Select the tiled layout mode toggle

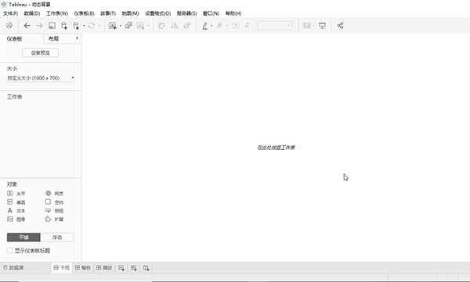pyautogui.click(x=23, y=237)
